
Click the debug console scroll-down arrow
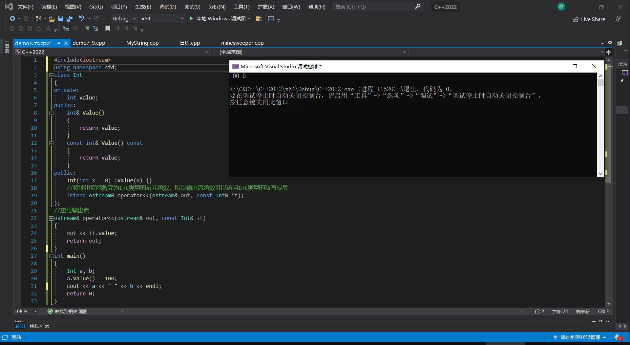point(600,174)
